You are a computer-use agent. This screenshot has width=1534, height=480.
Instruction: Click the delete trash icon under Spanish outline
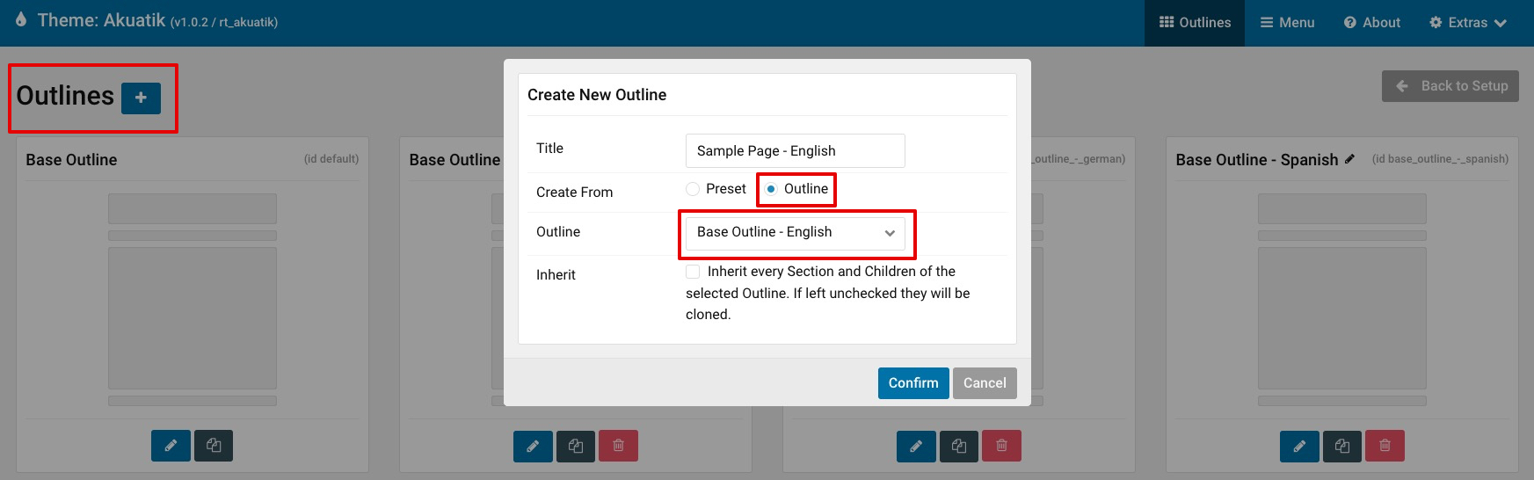point(1385,446)
